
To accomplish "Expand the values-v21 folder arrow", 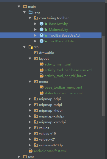I will click(30, 139).
